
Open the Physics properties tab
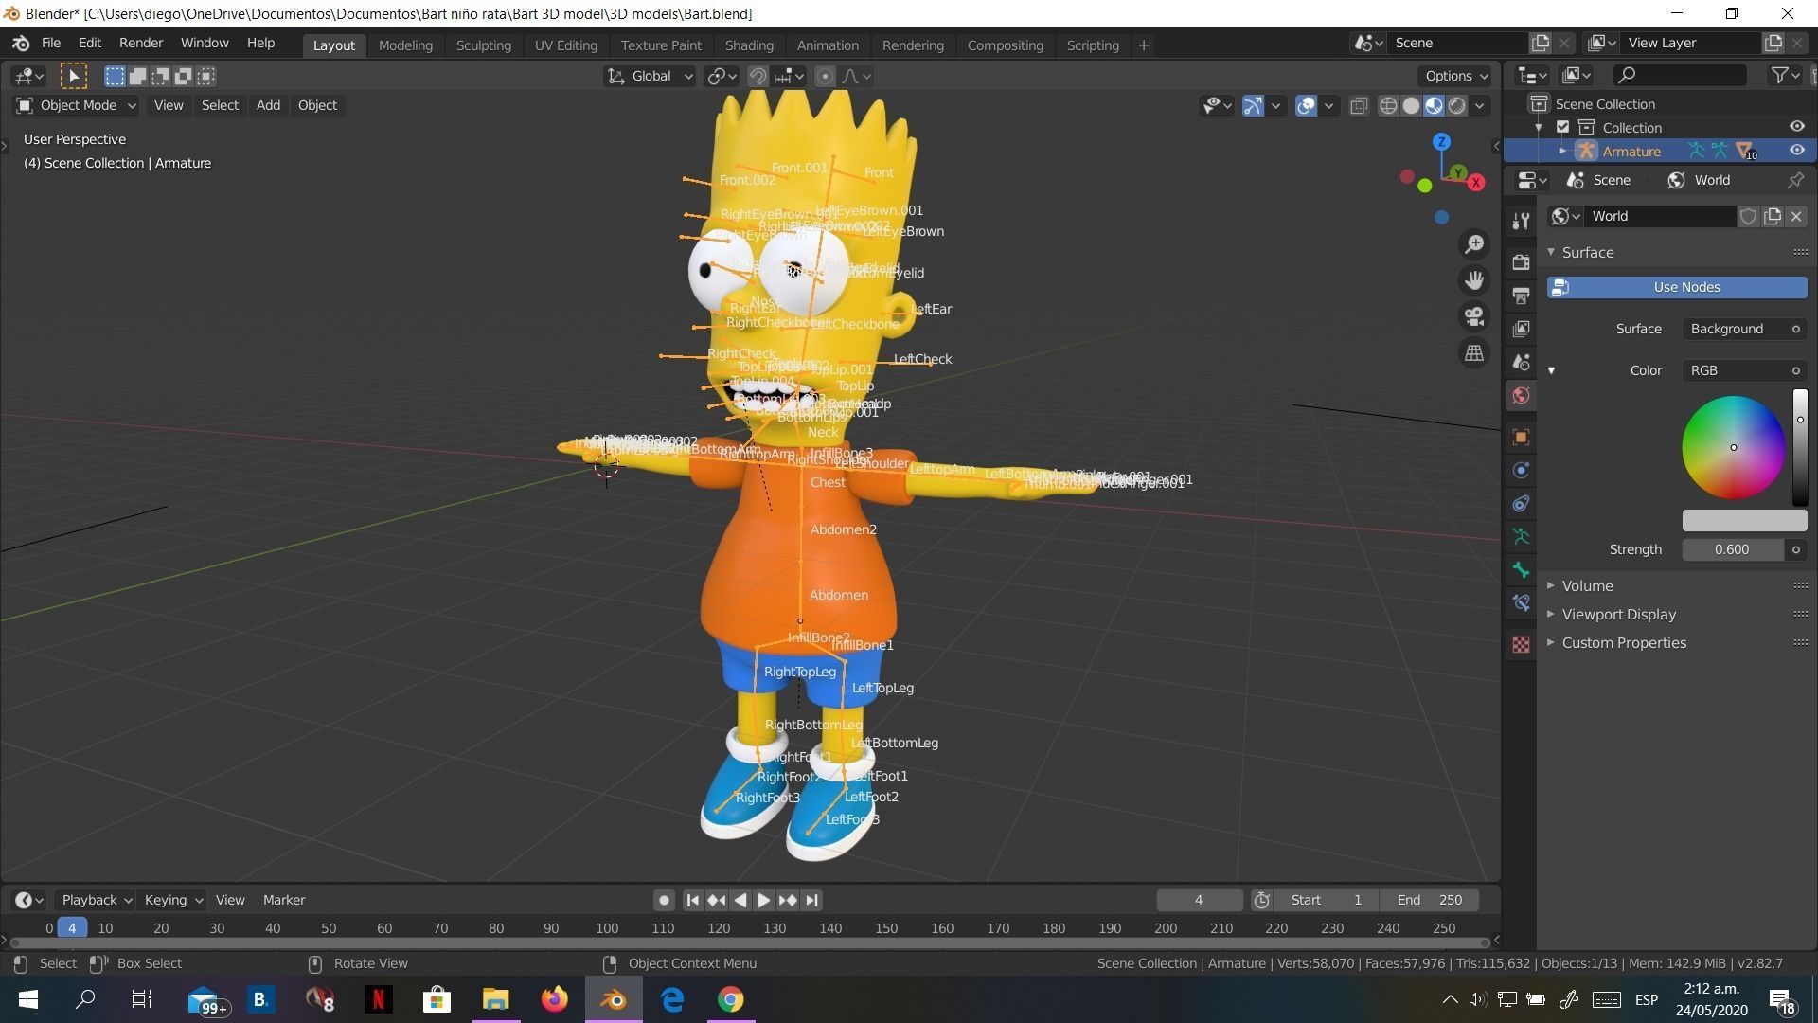1521,470
